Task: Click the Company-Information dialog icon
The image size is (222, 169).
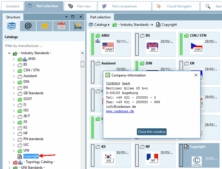Action: [108, 75]
